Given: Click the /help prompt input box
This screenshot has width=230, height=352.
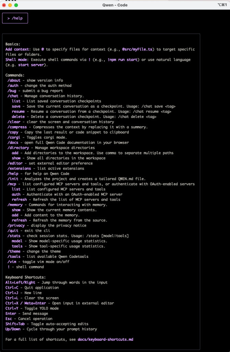Looking at the screenshot, I should [x=15, y=18].
